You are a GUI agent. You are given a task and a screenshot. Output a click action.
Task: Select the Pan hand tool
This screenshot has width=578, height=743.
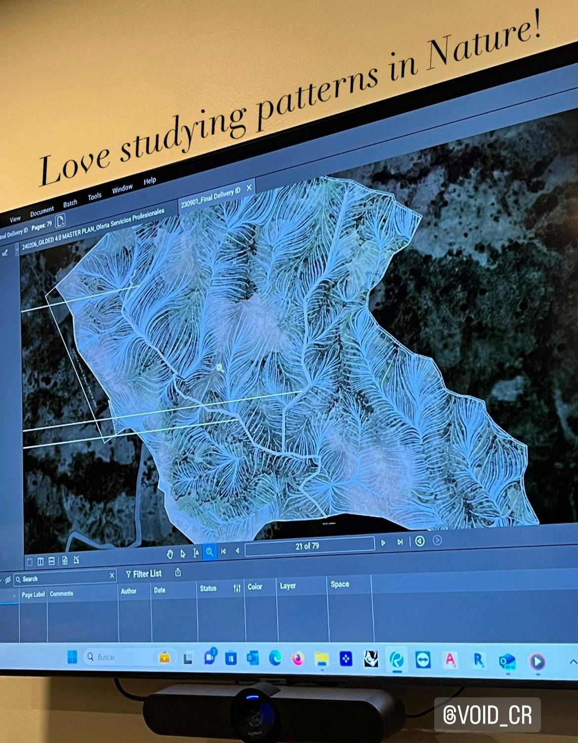tap(170, 554)
